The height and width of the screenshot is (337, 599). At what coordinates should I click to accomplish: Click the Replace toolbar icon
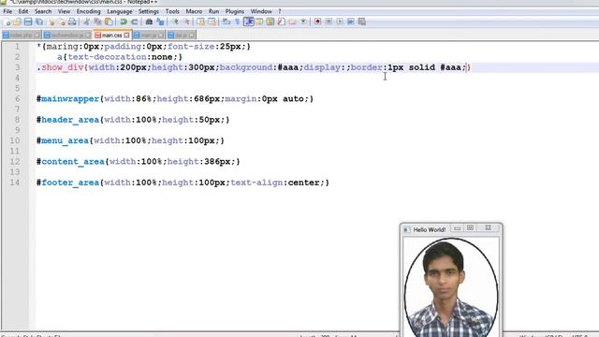pos(160,22)
